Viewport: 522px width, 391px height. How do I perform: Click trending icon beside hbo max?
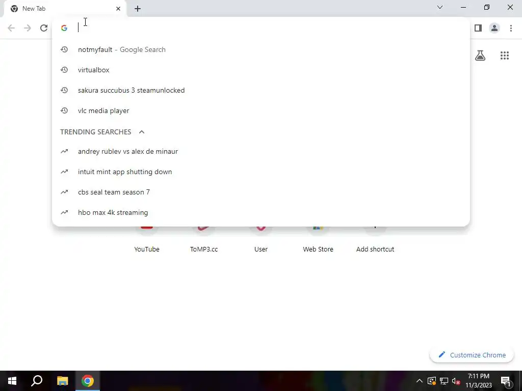coord(64,212)
